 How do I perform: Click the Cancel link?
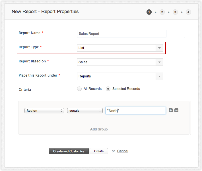tap(123, 151)
